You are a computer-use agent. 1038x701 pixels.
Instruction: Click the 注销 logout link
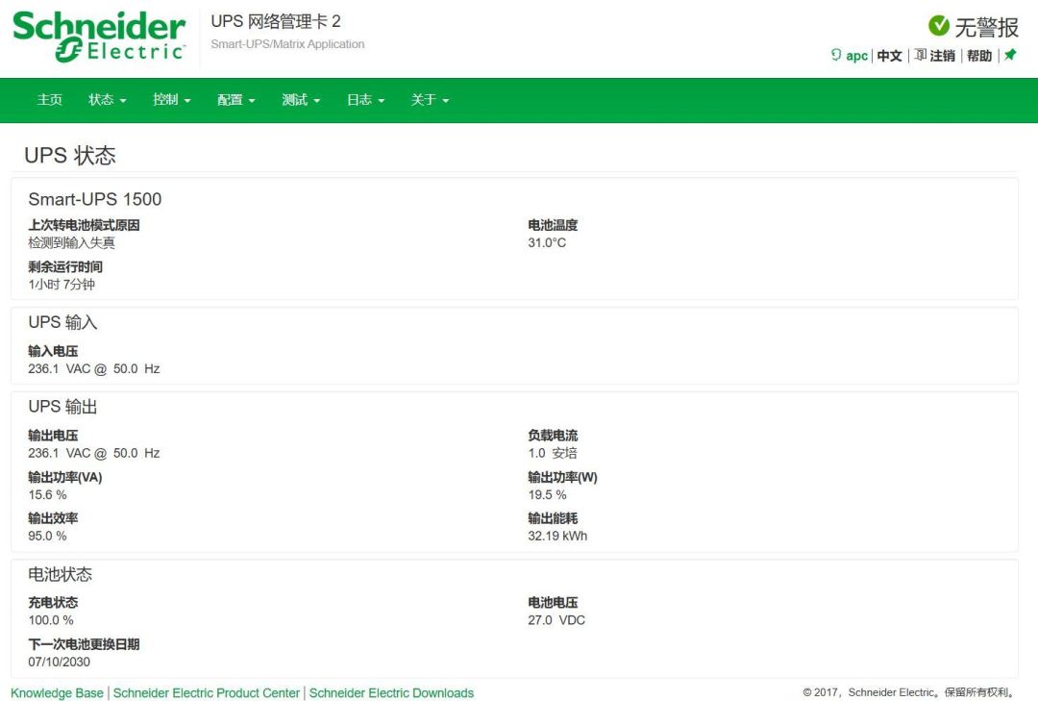(x=942, y=56)
